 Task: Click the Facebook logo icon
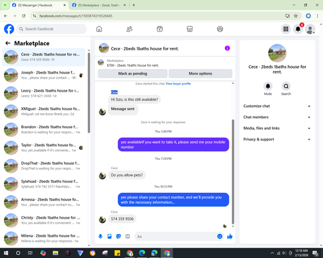(x=9, y=29)
